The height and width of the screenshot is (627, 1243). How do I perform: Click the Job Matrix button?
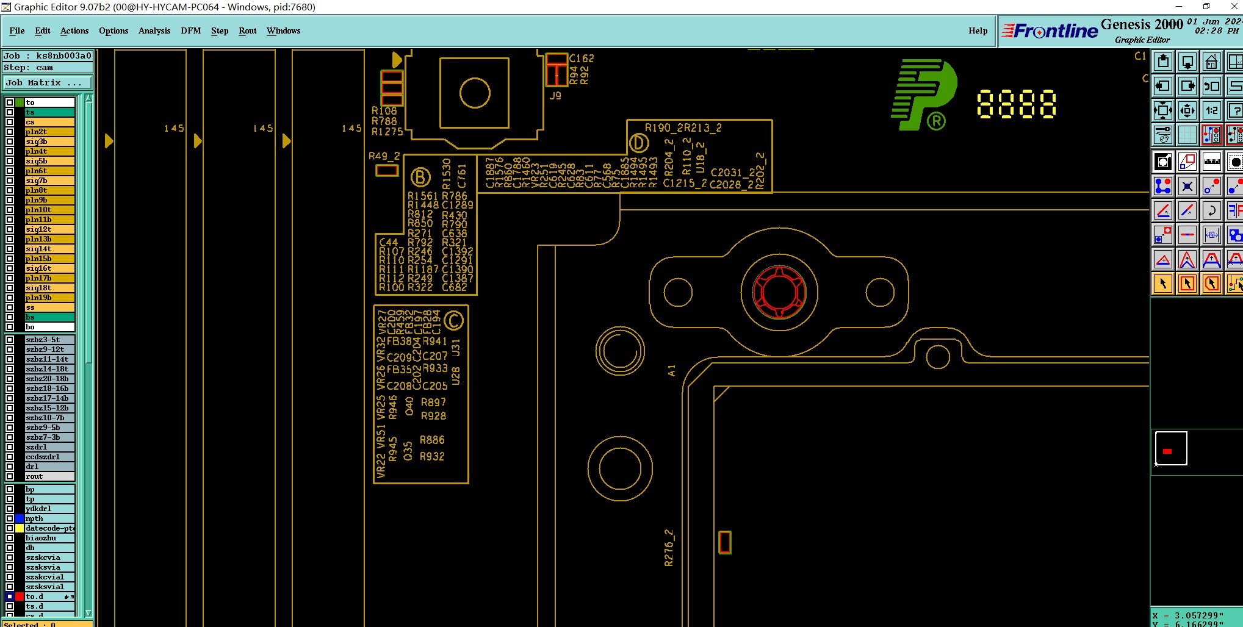[x=48, y=83]
